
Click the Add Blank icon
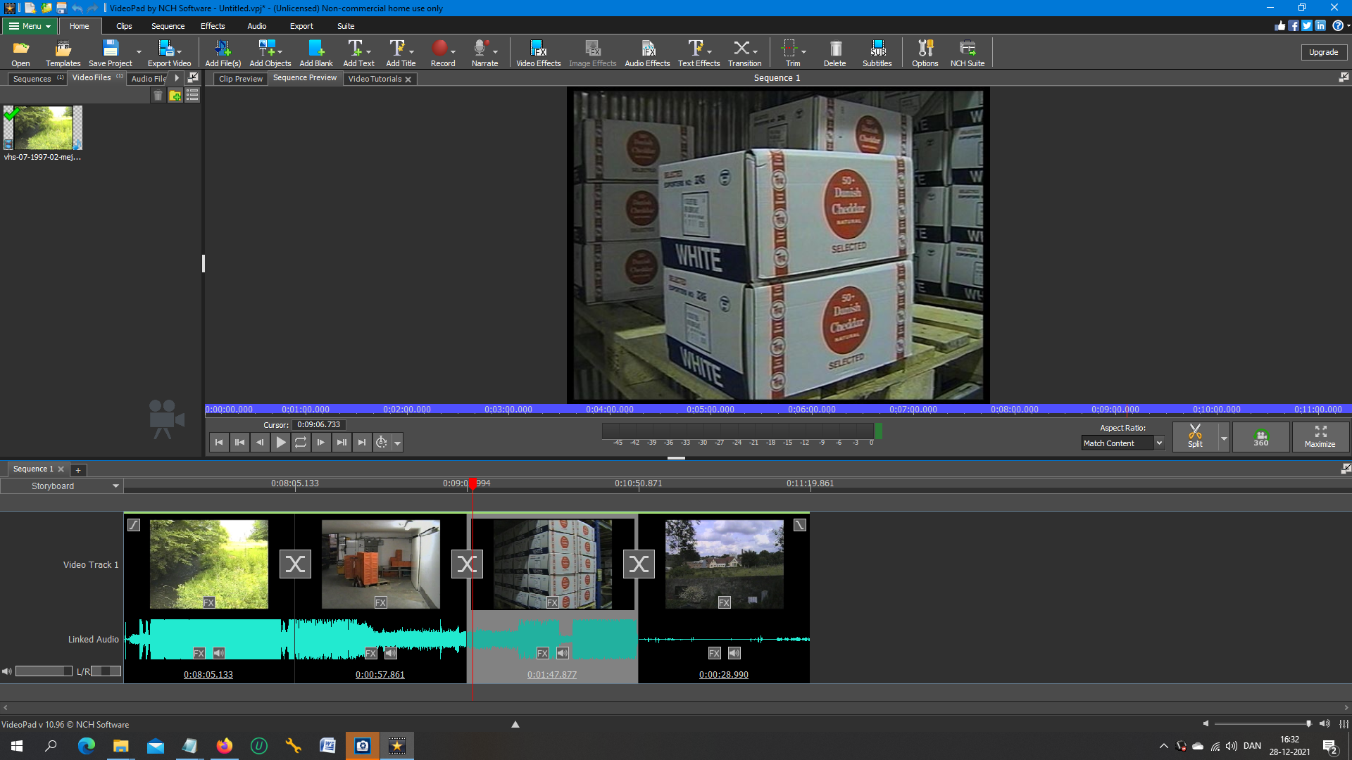pyautogui.click(x=316, y=53)
